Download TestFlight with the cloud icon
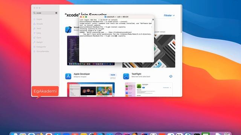 pyautogui.click(x=171, y=76)
